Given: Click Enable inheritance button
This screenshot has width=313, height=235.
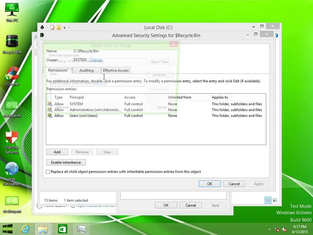Looking at the screenshot, I should [66, 162].
